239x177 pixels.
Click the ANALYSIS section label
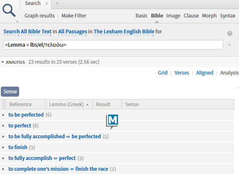[x=15, y=62]
